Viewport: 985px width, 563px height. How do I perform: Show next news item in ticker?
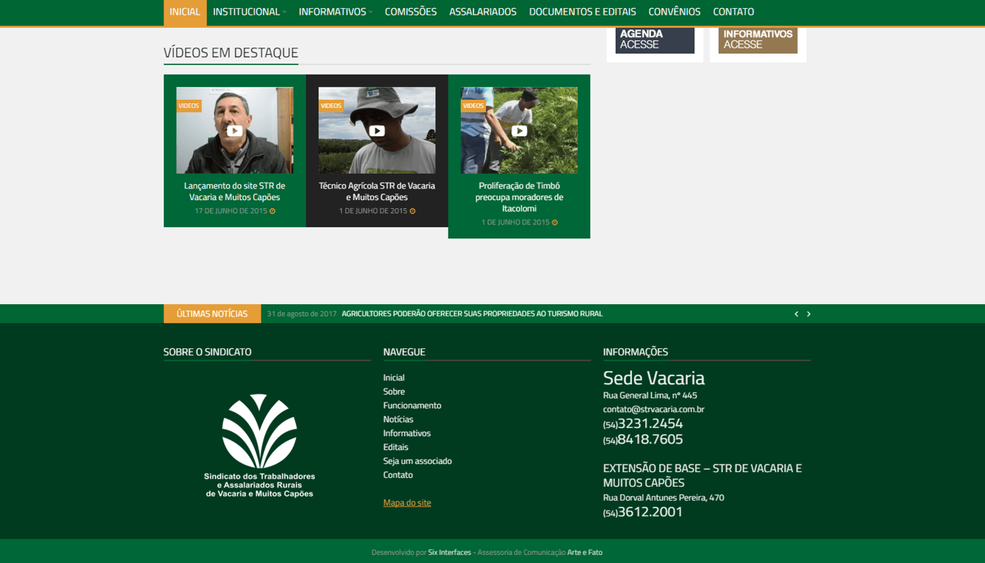[809, 314]
